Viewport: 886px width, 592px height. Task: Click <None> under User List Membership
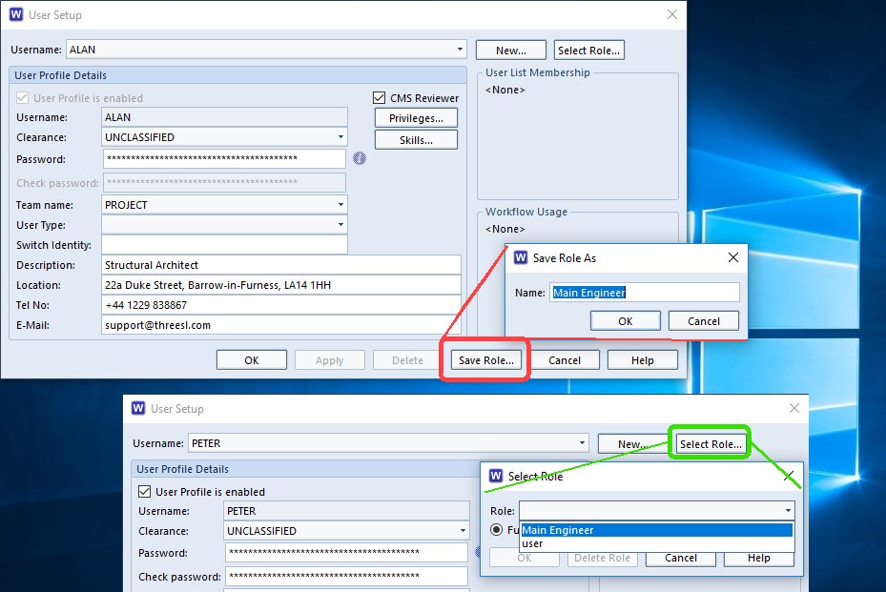(x=505, y=90)
